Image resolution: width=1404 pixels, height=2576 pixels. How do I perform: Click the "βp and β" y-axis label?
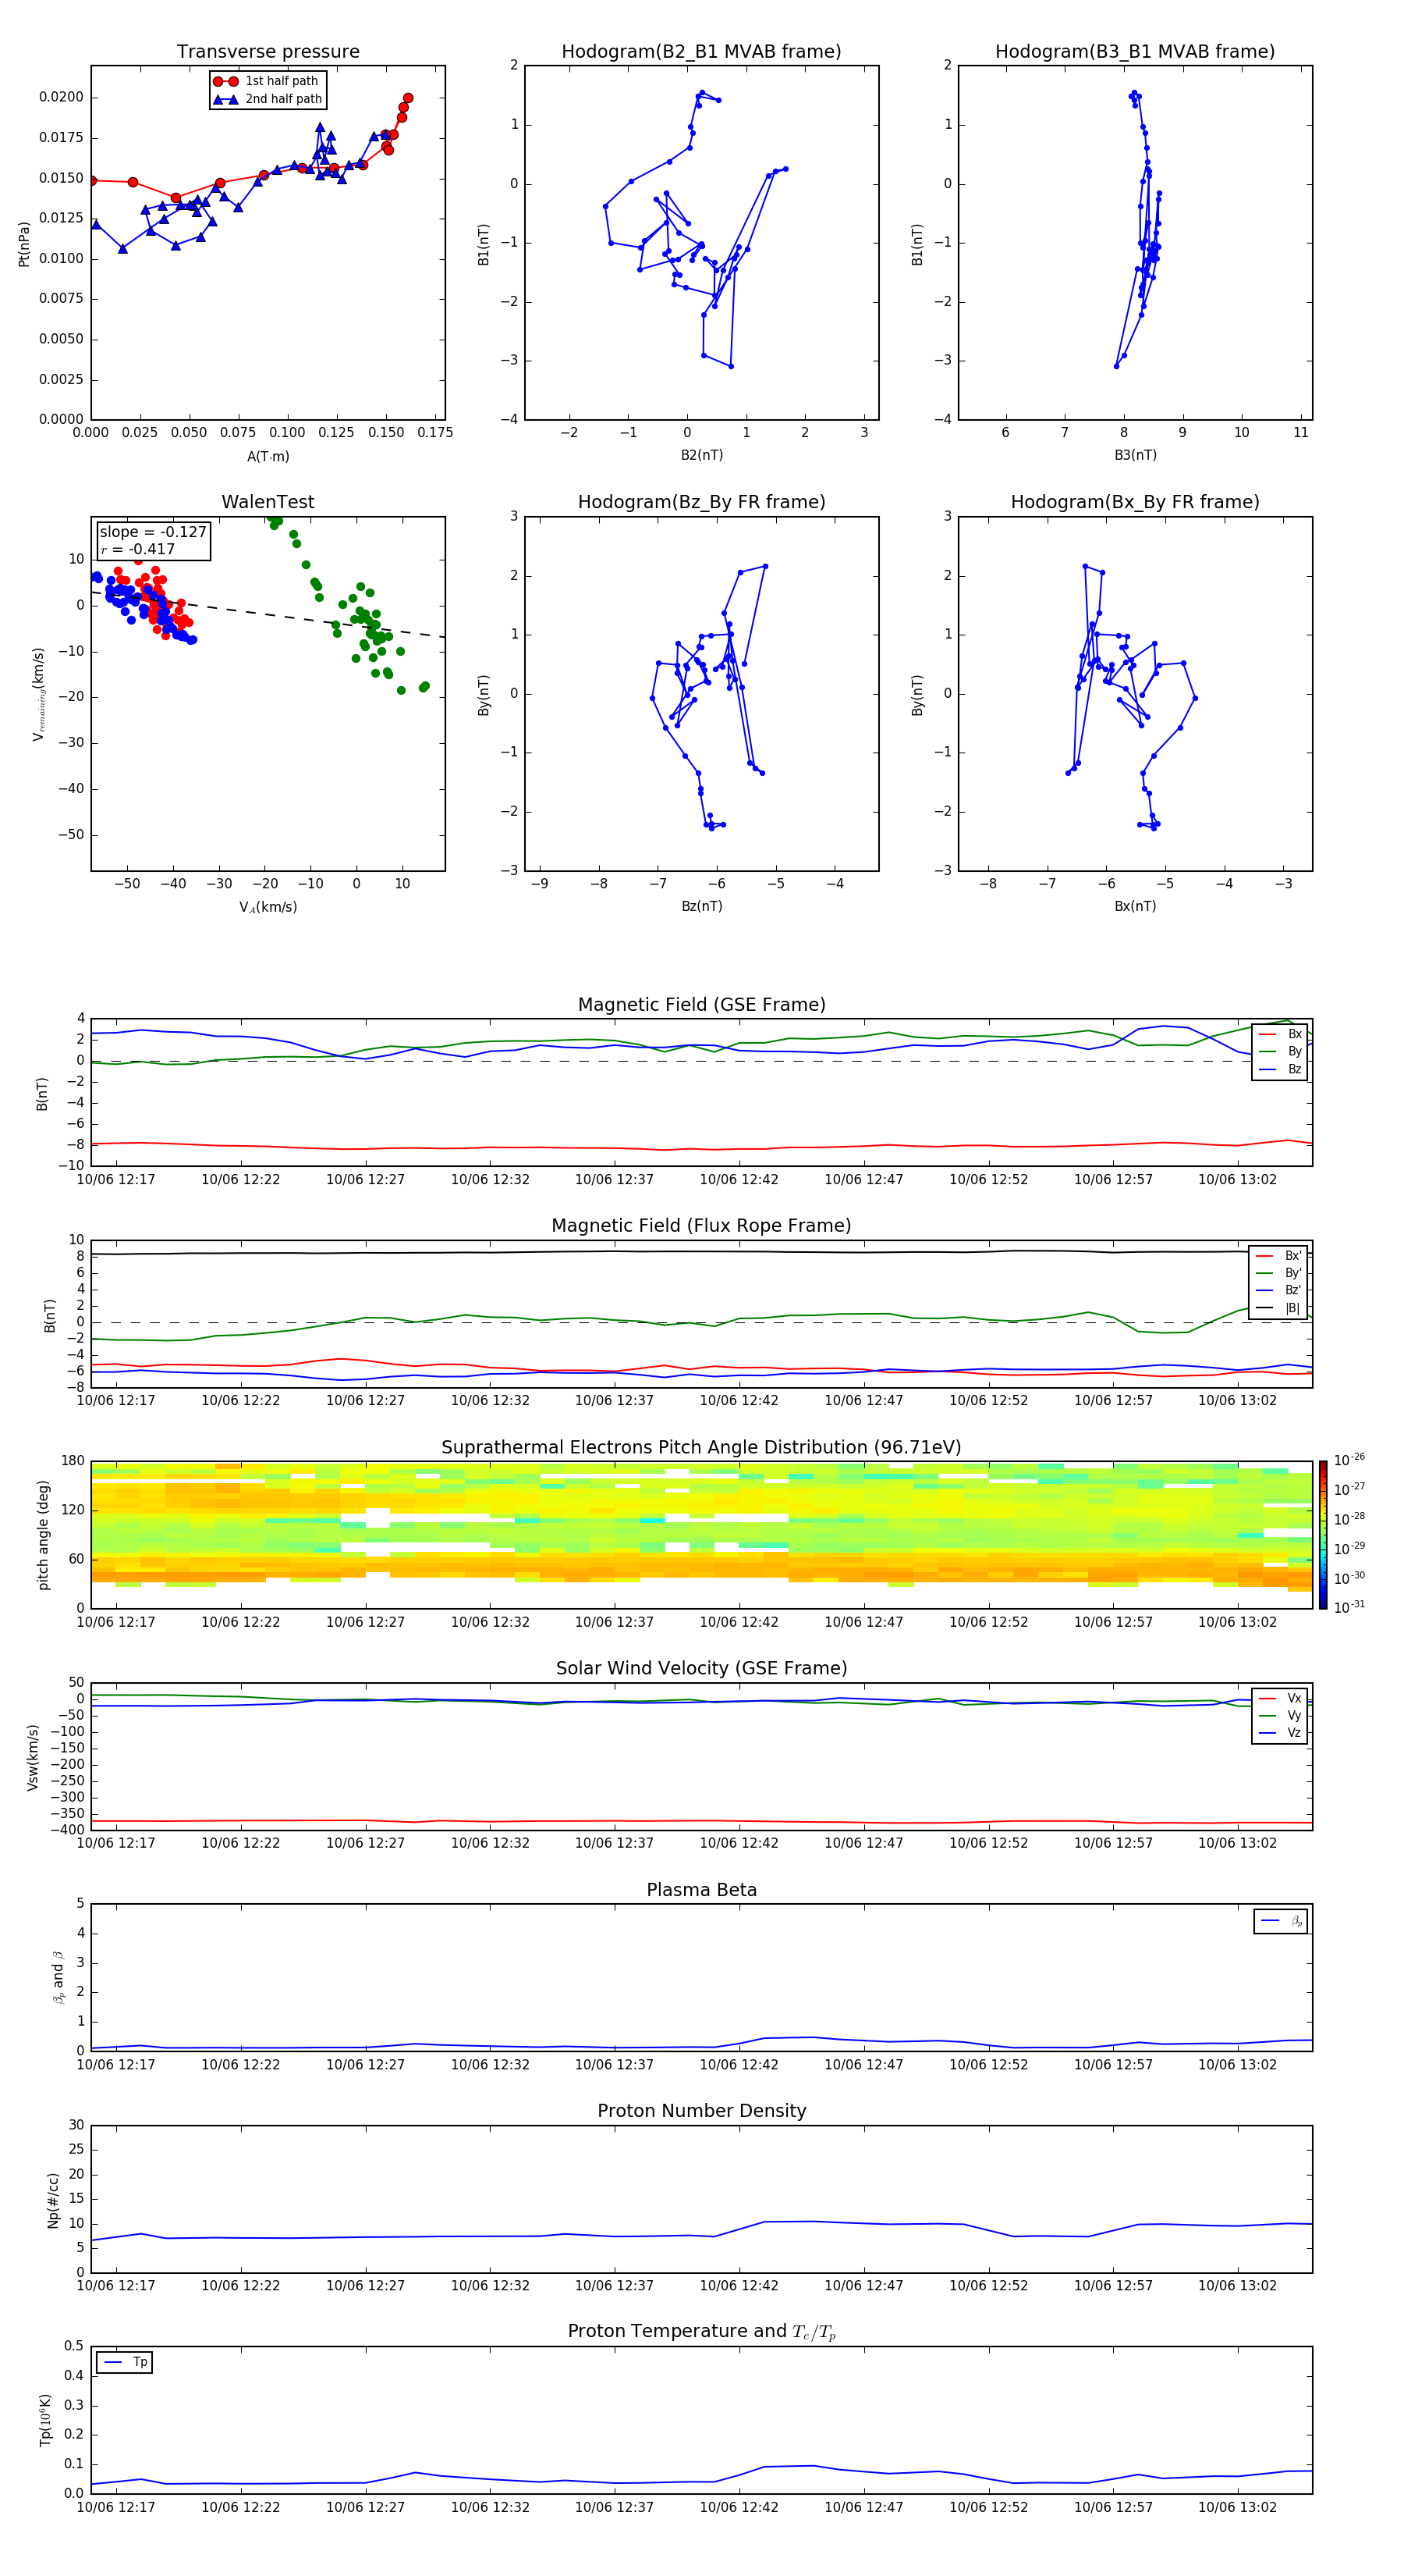click(58, 1977)
